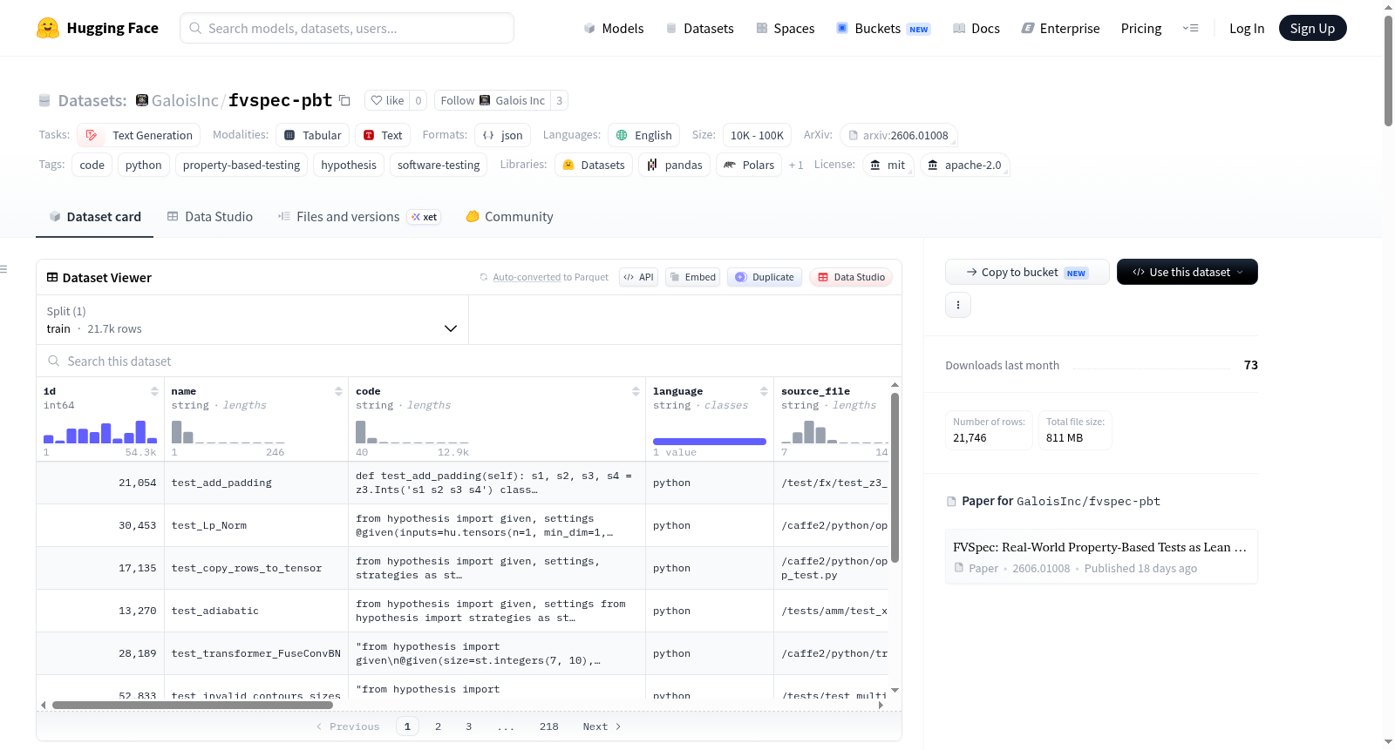This screenshot has height=750, width=1395.
Task: Go to page 3 of rows
Action: 468,726
